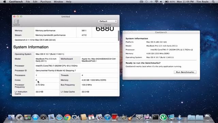The width and height of the screenshot is (218, 123).
Task: Click the L1 Instruction Cache value 32.0 KB
Action: click(x=40, y=92)
